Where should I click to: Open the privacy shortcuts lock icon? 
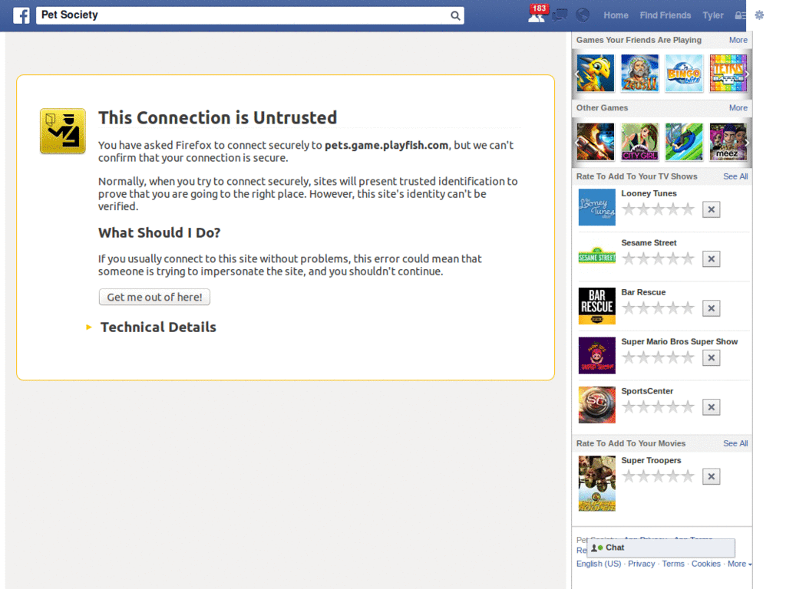click(740, 15)
